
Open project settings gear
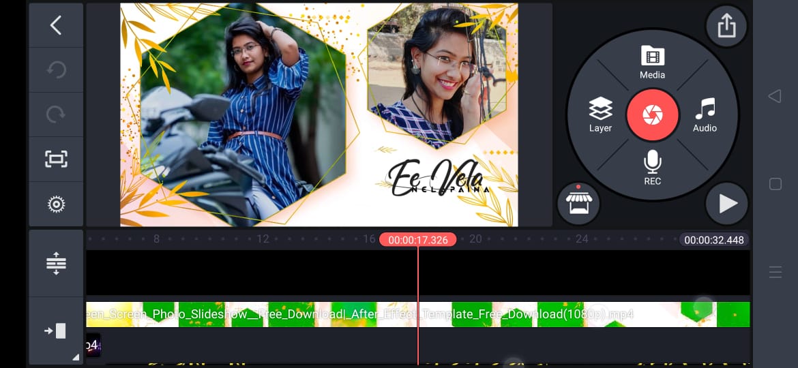point(56,204)
